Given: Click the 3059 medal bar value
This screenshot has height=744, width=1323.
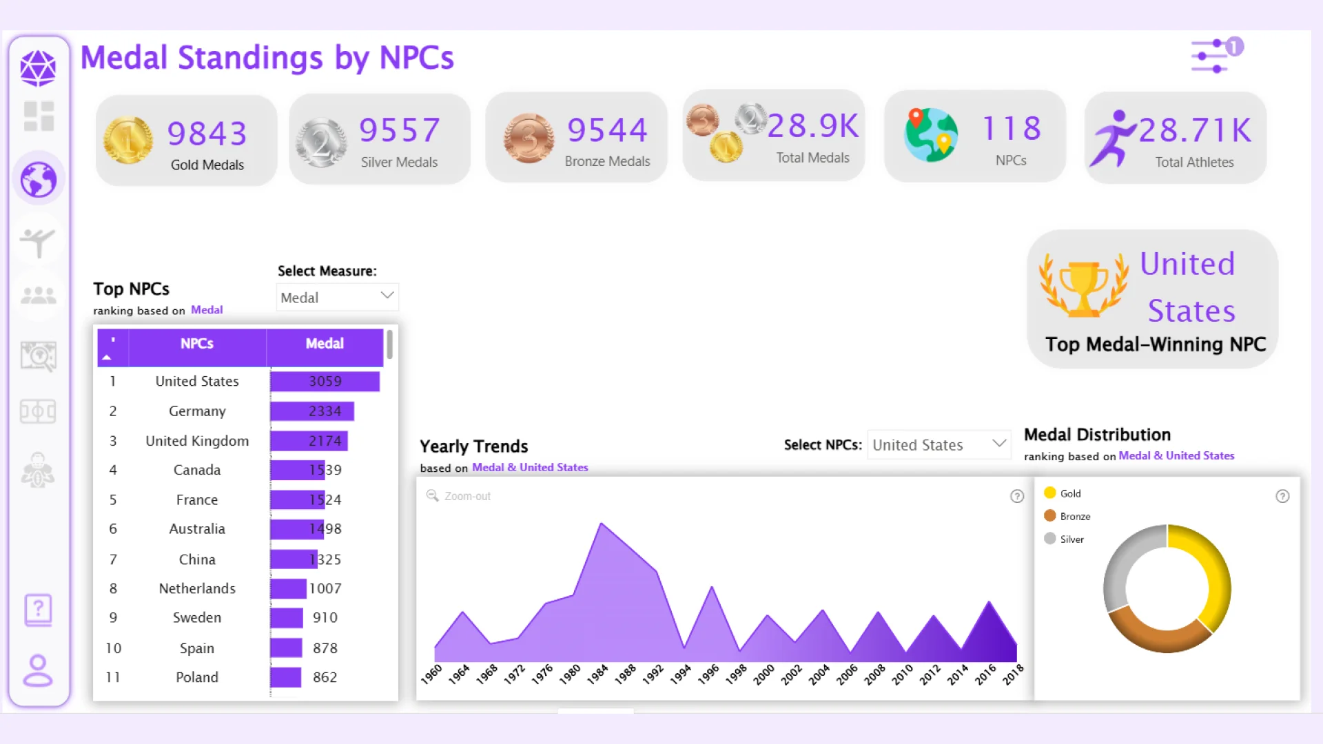Looking at the screenshot, I should (325, 382).
